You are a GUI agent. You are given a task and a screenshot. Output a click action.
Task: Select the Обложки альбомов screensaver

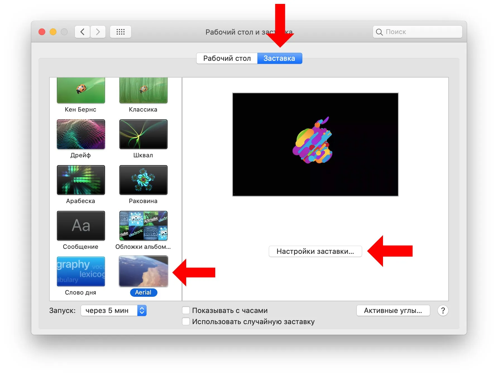pos(143,226)
